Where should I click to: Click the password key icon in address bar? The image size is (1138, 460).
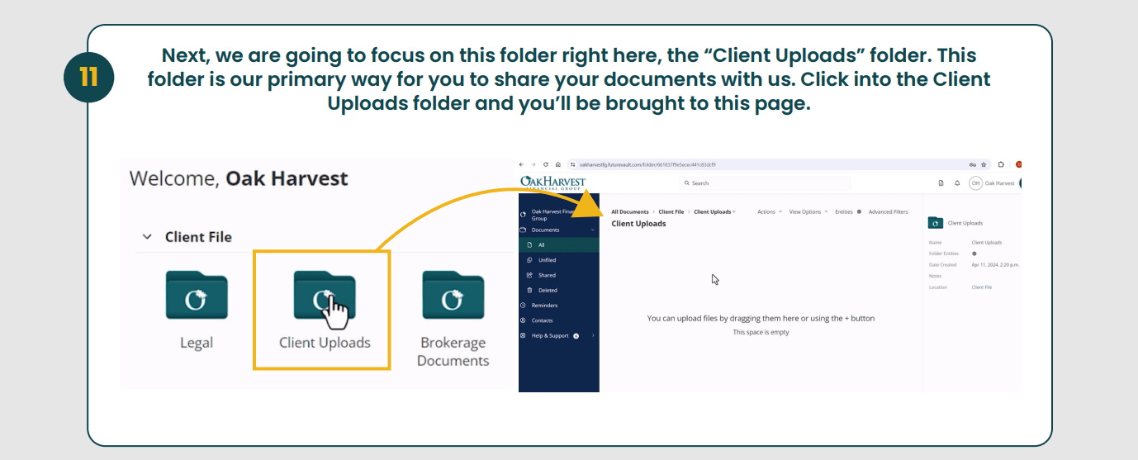973,164
